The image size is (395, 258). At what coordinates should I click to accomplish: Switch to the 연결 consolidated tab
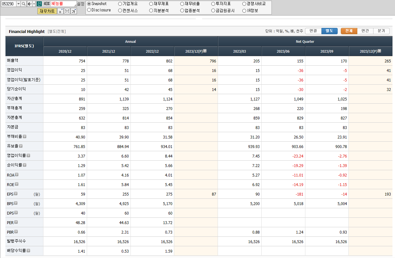(x=313, y=31)
